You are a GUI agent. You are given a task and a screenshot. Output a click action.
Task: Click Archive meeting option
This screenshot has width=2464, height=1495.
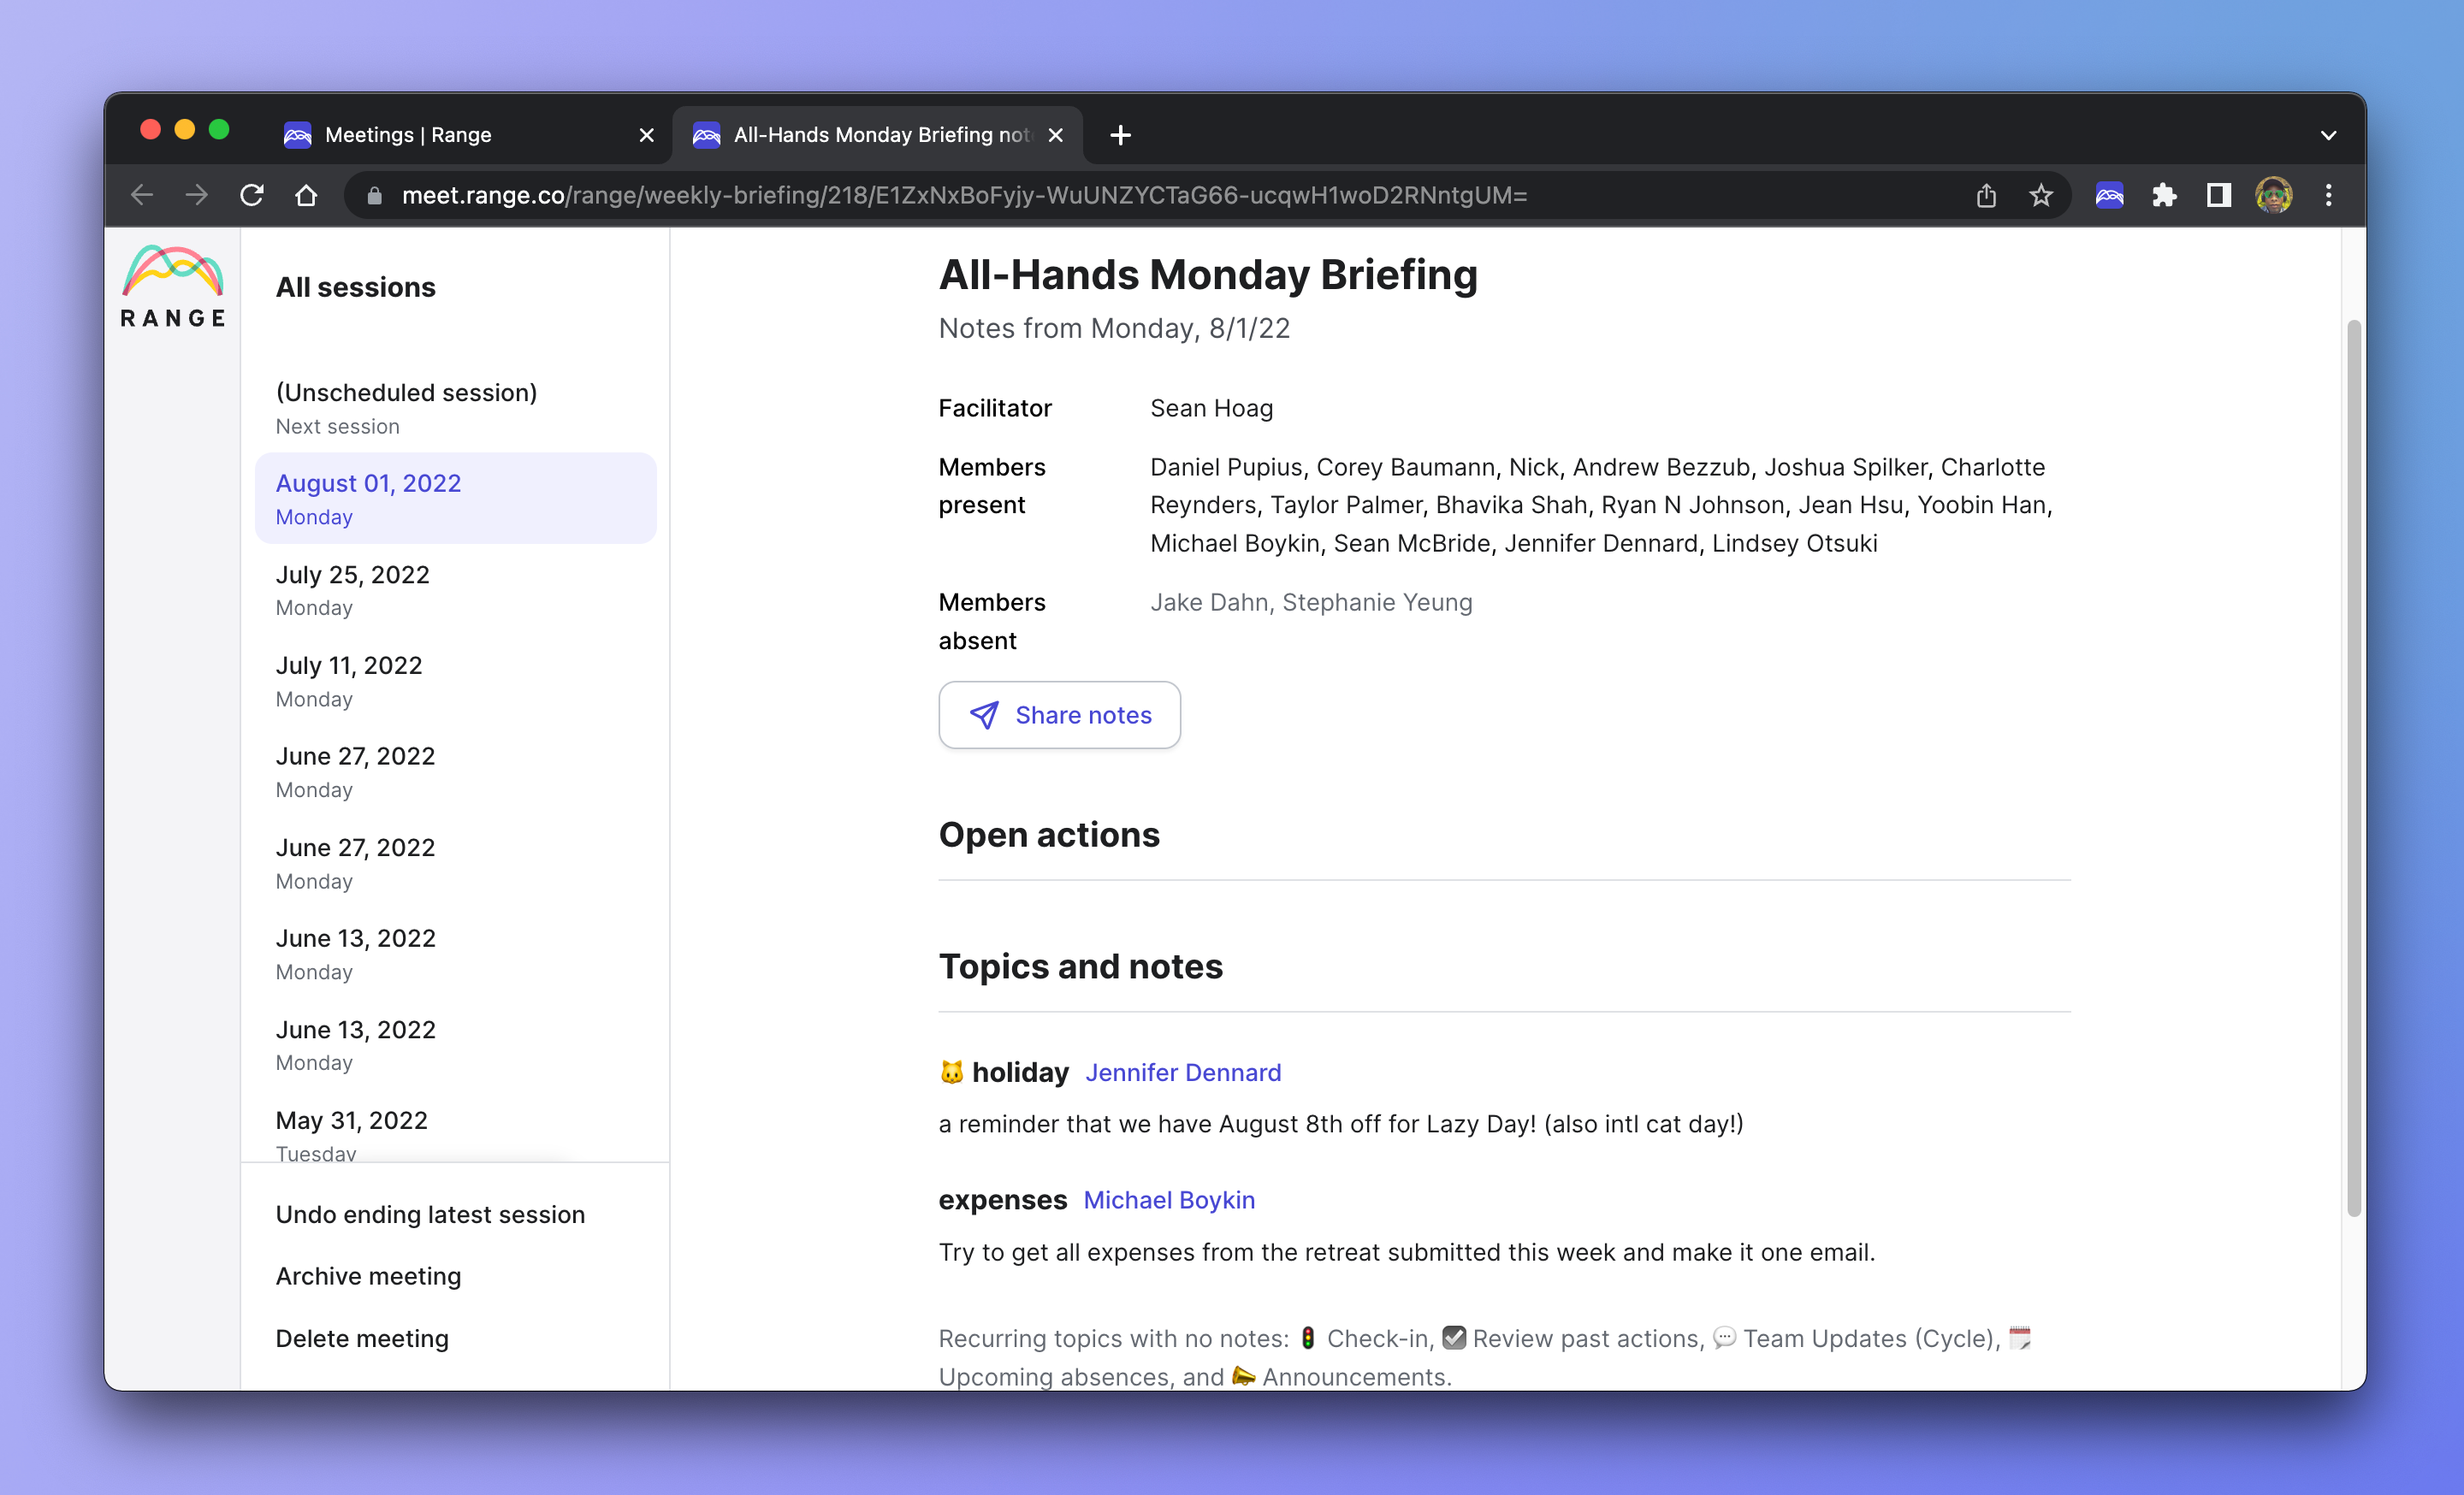coord(368,1276)
